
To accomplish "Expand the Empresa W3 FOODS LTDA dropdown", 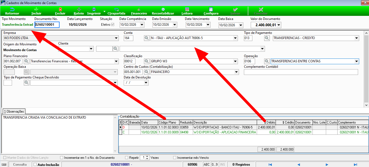I will (x=116, y=38).
